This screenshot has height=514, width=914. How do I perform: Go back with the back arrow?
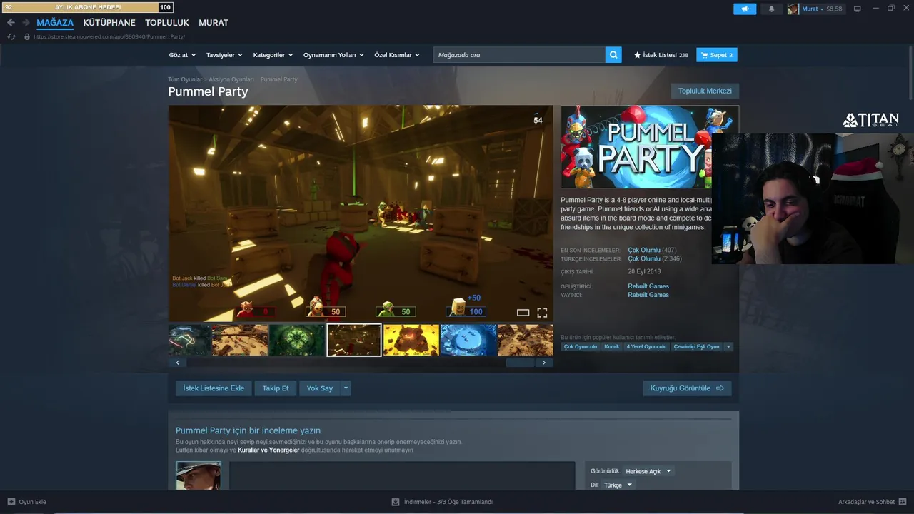click(x=11, y=23)
